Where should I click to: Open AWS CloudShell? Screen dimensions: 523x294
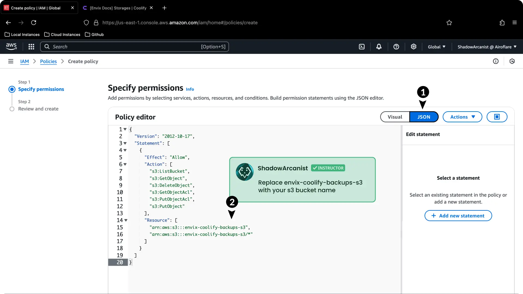click(x=362, y=47)
